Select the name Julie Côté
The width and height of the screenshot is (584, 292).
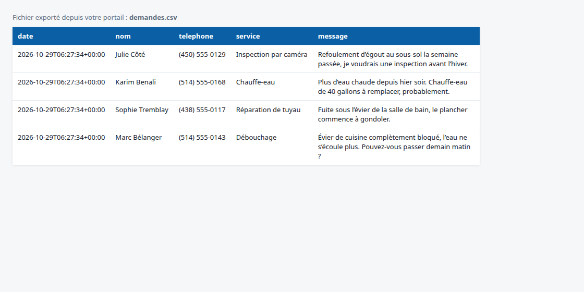(130, 55)
